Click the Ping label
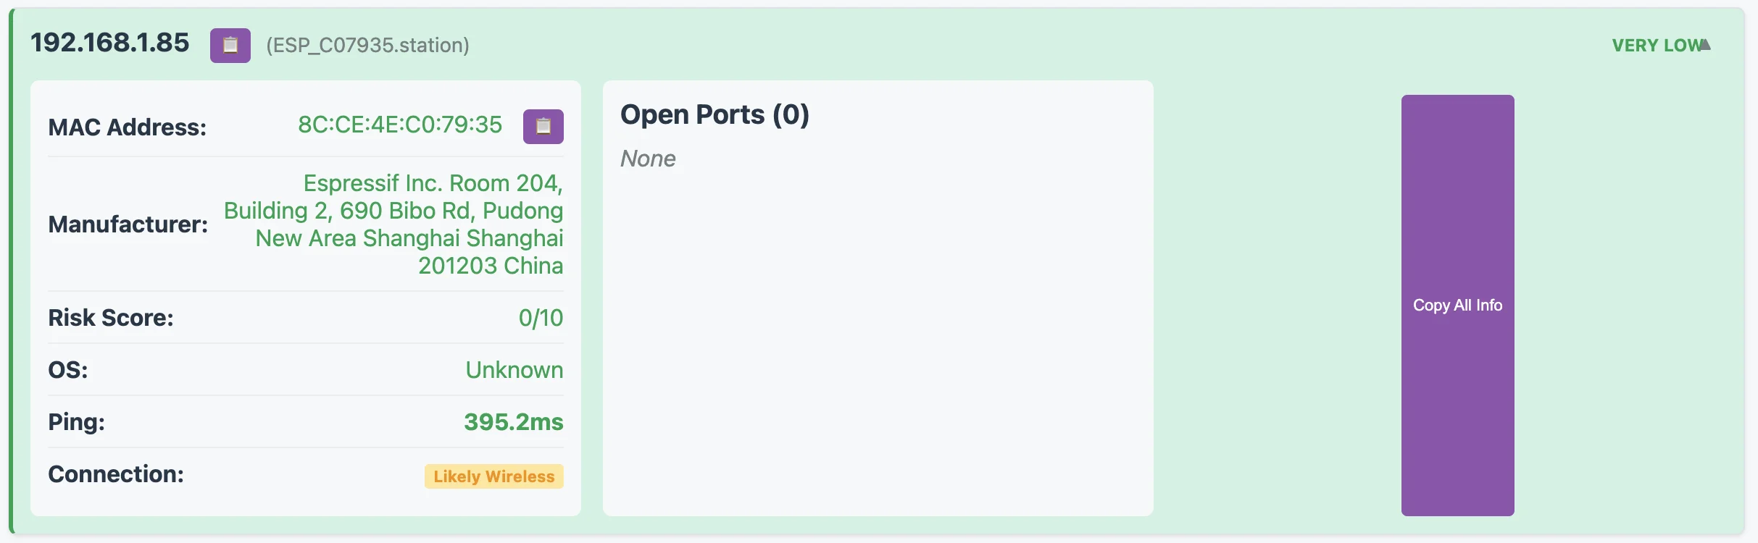Viewport: 1758px width, 543px height. click(x=77, y=422)
